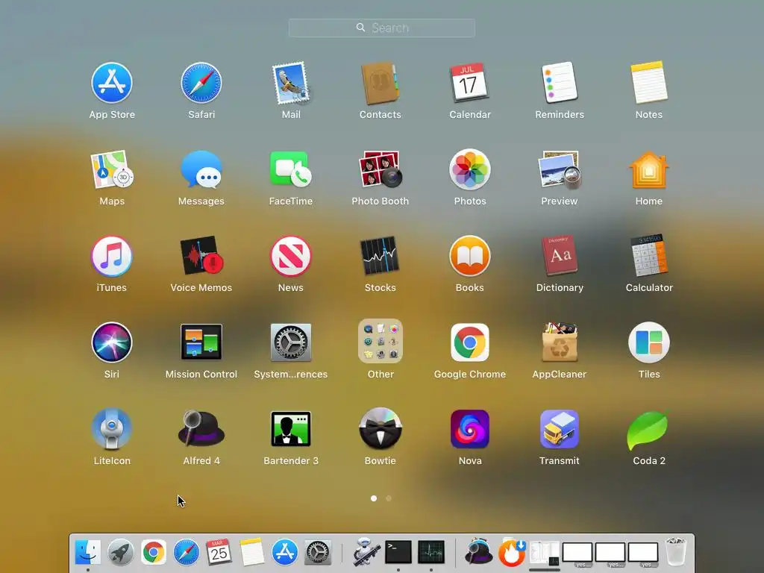Open the Stocks app
The image size is (764, 573).
(x=380, y=256)
